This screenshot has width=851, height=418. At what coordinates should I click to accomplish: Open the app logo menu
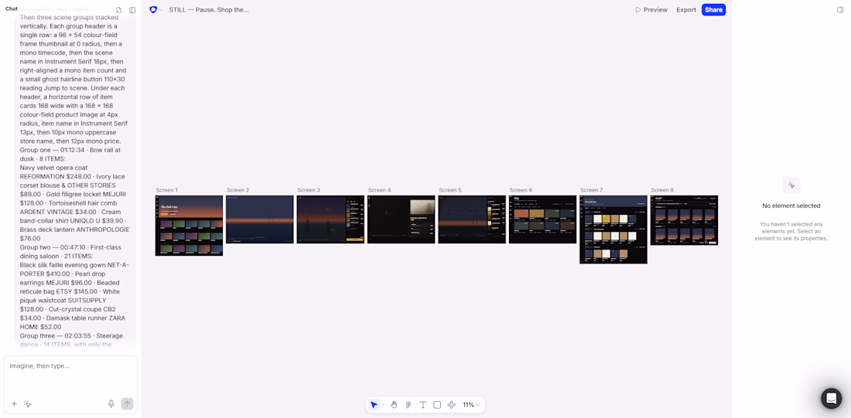(x=156, y=10)
